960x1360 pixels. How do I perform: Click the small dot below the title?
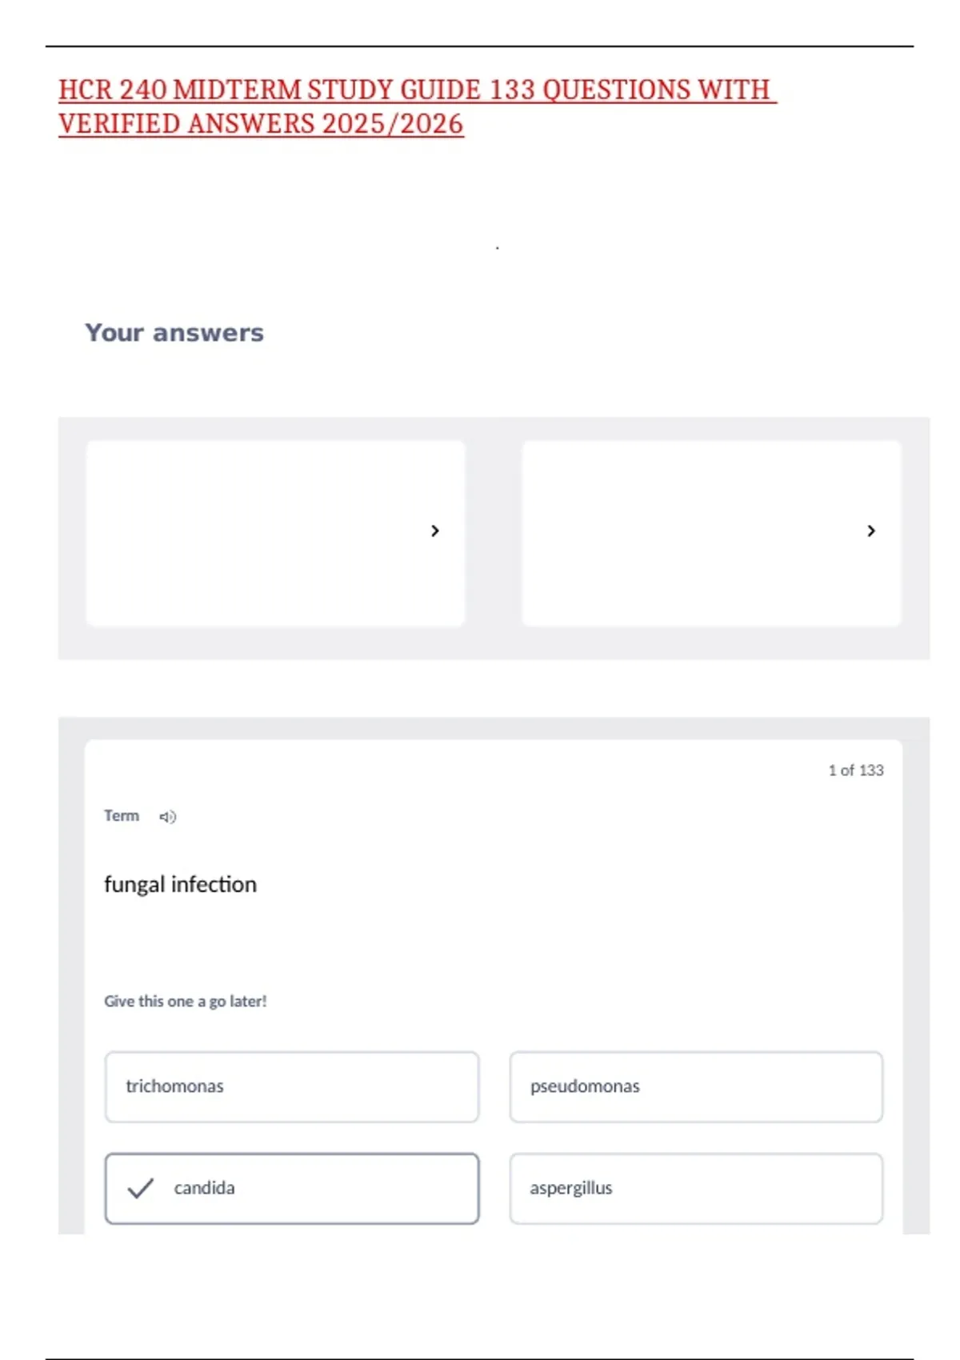[498, 248]
